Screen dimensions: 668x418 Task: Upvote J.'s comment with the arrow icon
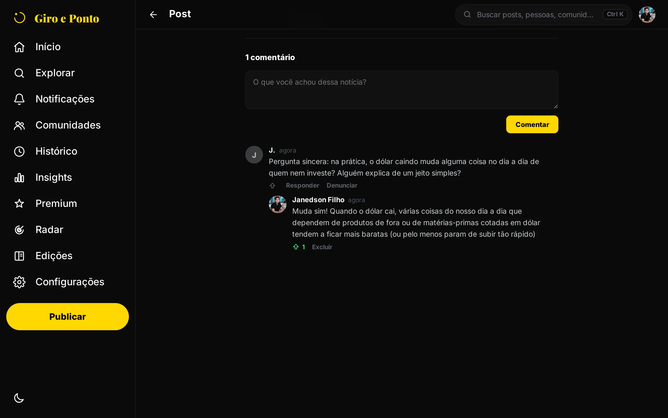tap(272, 185)
